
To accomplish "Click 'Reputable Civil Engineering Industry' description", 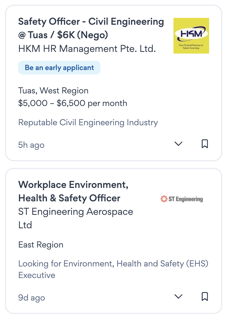I will [x=88, y=123].
